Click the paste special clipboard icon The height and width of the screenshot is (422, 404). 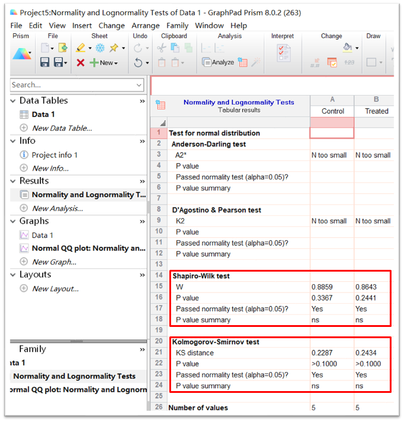coord(175,62)
